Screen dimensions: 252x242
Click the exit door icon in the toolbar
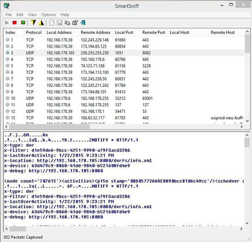[x=83, y=23]
